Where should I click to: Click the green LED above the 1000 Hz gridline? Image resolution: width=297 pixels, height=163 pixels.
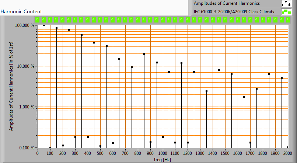(163, 20)
